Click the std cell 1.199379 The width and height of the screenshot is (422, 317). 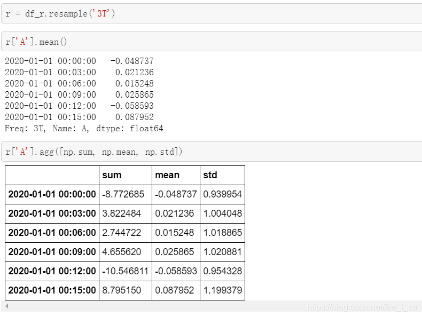(x=223, y=290)
